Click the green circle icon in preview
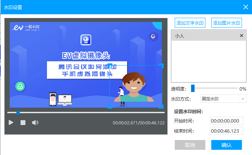This screenshot has width=252, height=155. tap(20, 86)
